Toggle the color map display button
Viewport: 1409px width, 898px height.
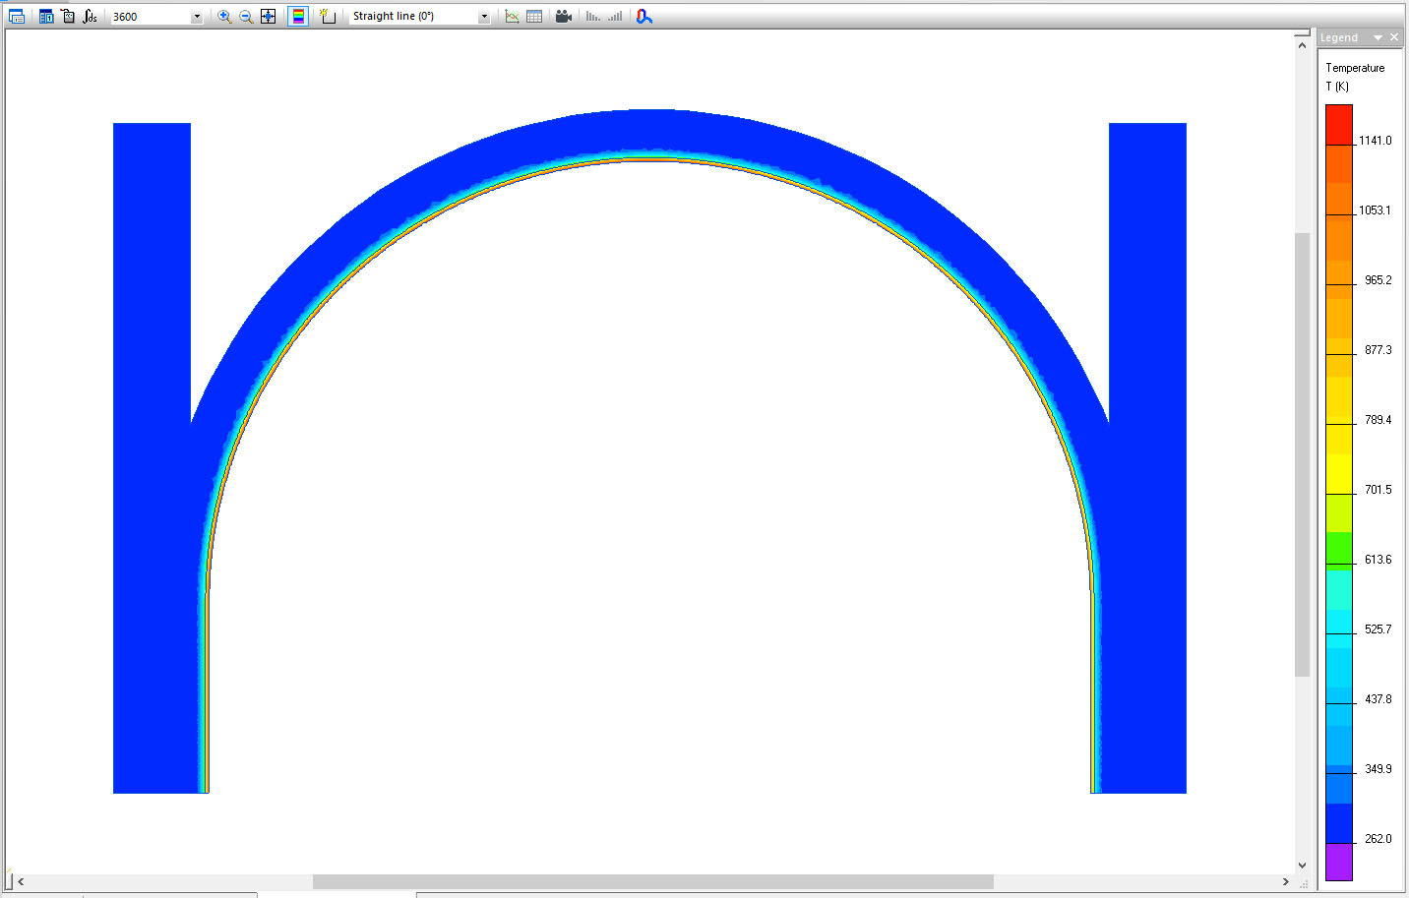coord(298,16)
